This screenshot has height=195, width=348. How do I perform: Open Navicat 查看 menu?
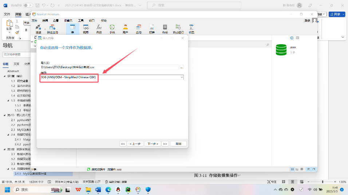pos(56,21)
